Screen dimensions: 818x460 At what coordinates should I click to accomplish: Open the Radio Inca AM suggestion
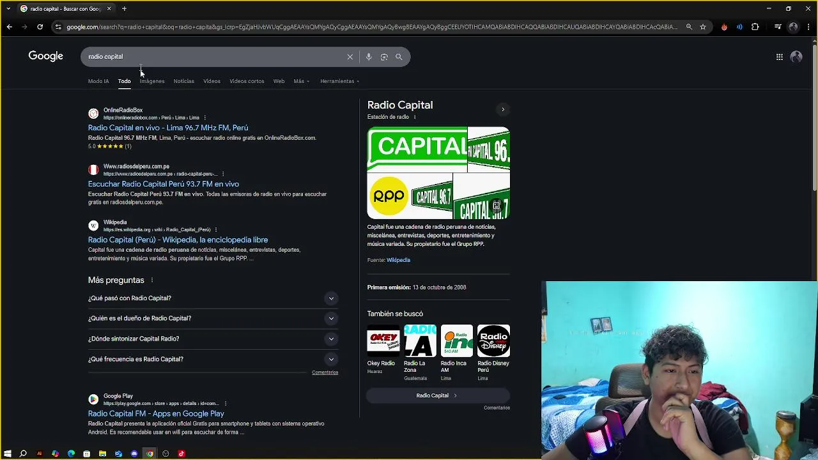pos(456,353)
